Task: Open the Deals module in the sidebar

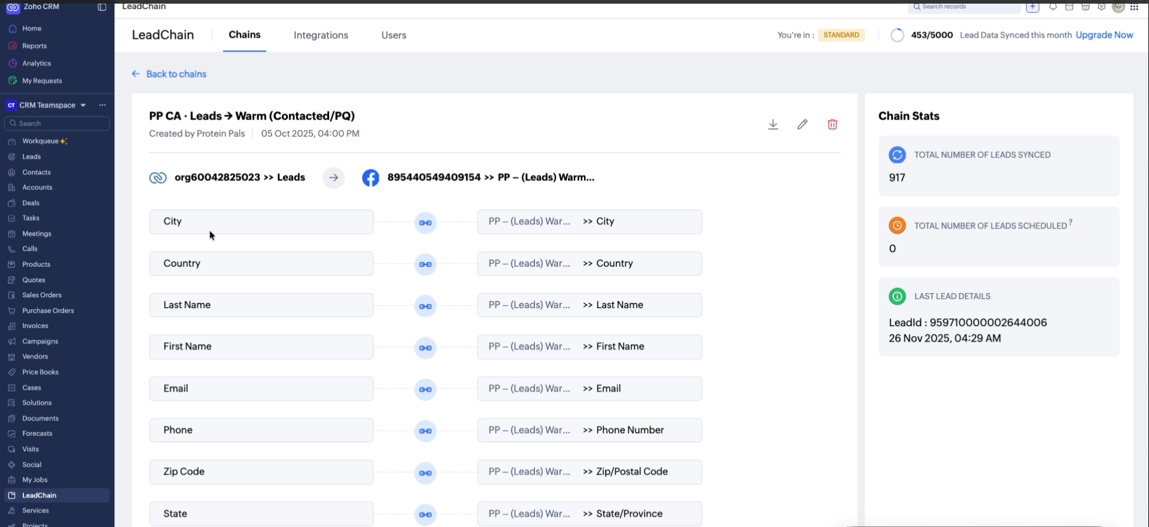Action: [31, 203]
